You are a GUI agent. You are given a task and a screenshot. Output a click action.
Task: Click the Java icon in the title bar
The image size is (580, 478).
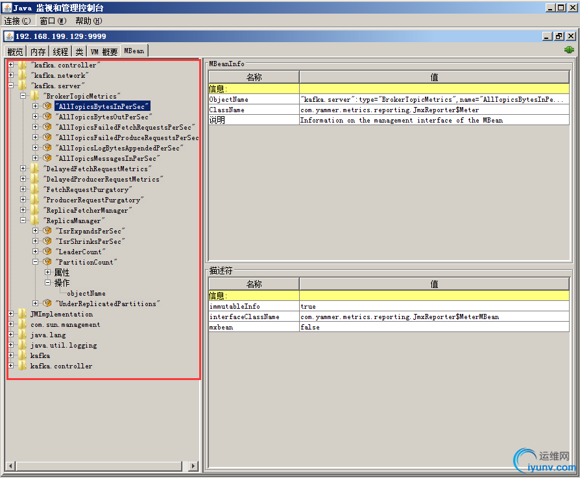(x=7, y=7)
